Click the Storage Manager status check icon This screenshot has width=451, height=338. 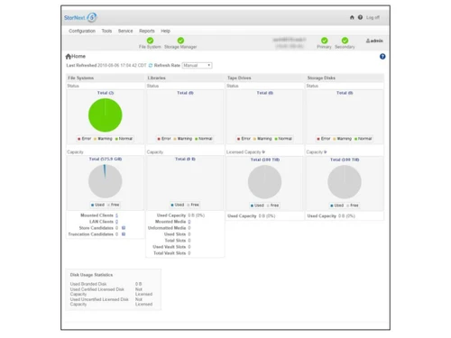click(180, 41)
